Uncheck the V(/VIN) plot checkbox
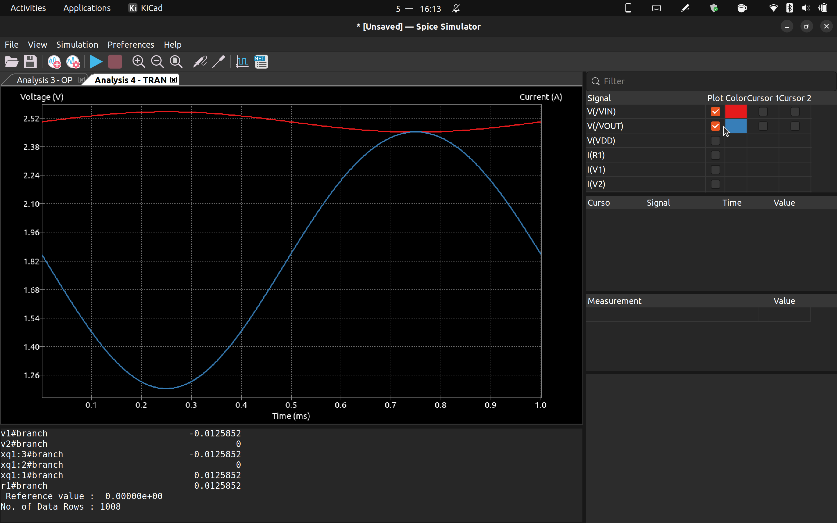 point(715,112)
